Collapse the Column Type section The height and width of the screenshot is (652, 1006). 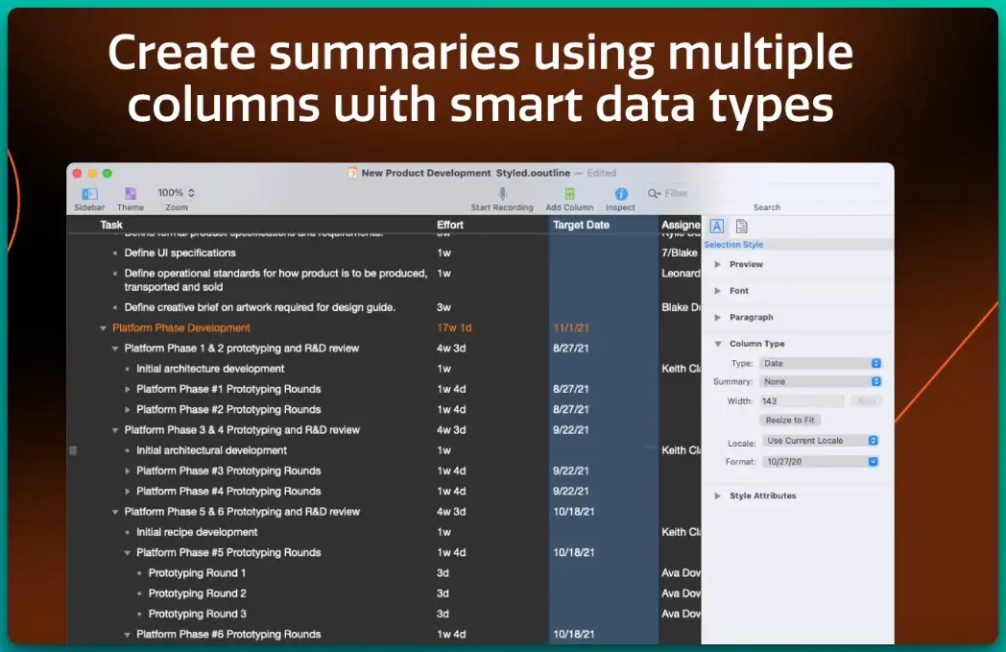click(718, 344)
